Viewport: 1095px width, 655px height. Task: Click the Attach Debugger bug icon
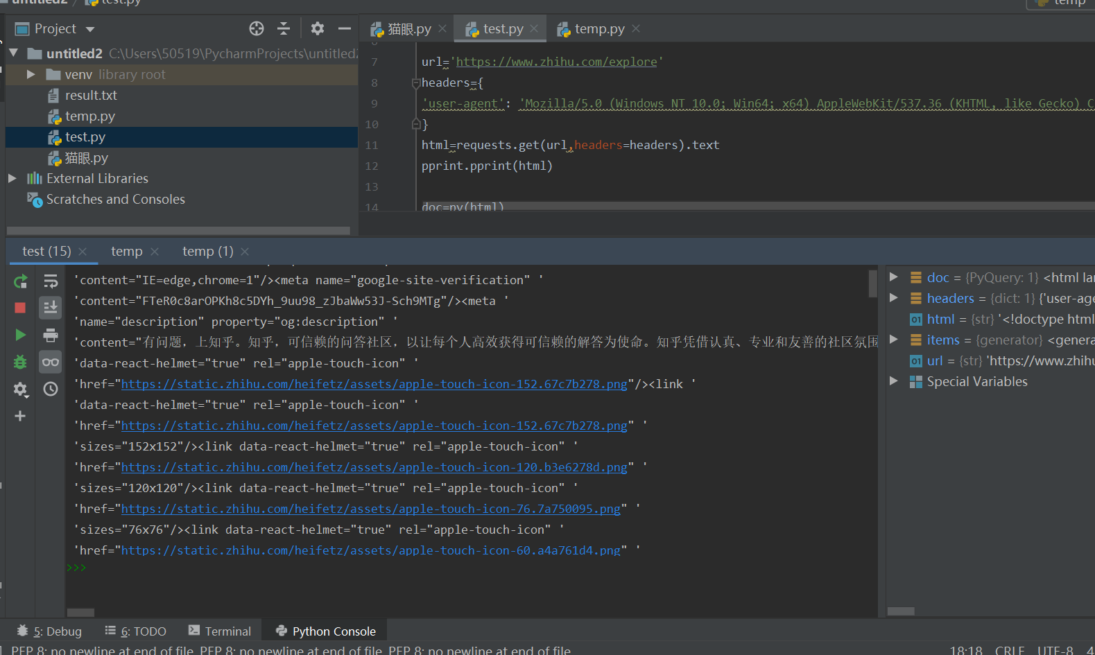(20, 362)
